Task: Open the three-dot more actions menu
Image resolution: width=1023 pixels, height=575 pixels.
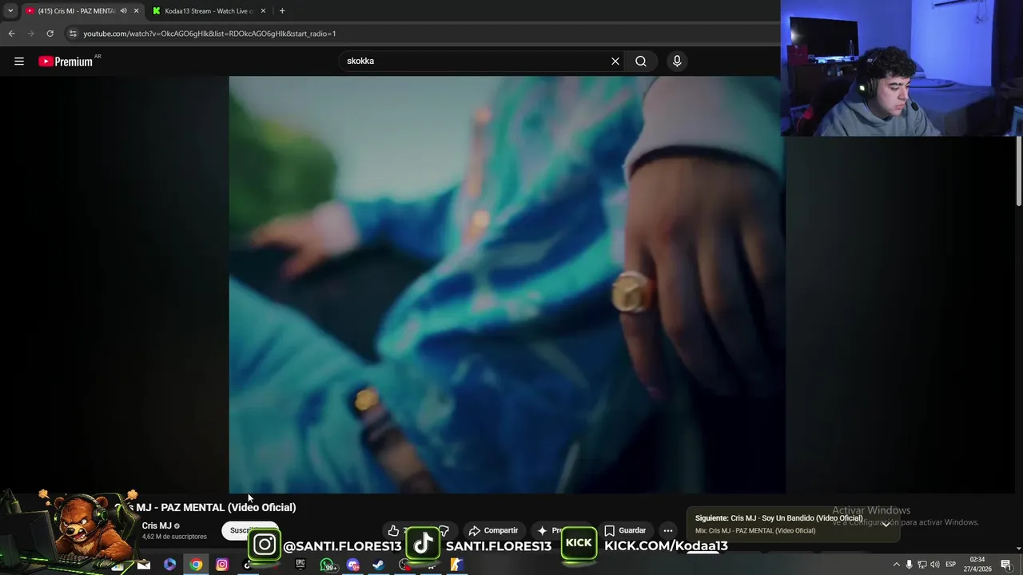Action: [668, 530]
